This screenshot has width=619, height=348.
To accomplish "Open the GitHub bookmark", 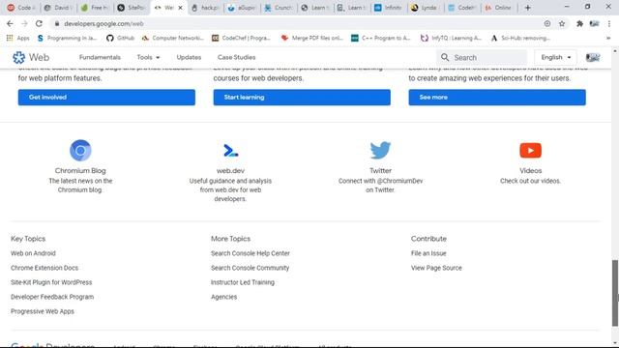I will click(120, 38).
